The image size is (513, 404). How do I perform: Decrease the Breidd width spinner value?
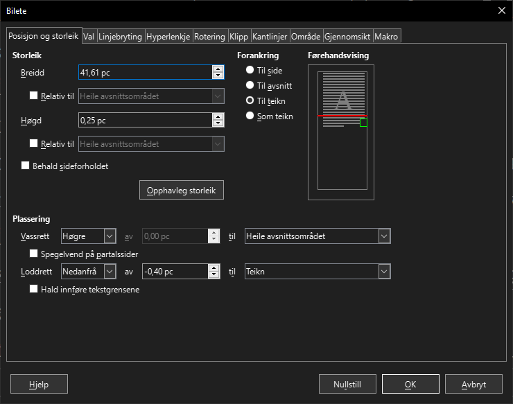point(218,76)
